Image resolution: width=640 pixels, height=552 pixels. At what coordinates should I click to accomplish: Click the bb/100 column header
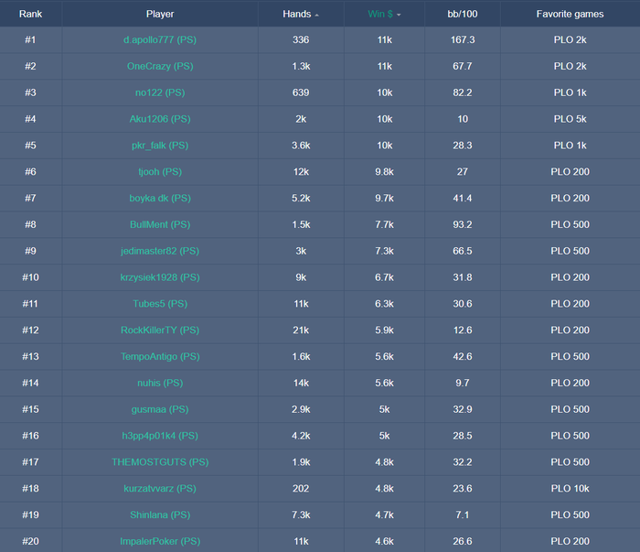pyautogui.click(x=463, y=14)
